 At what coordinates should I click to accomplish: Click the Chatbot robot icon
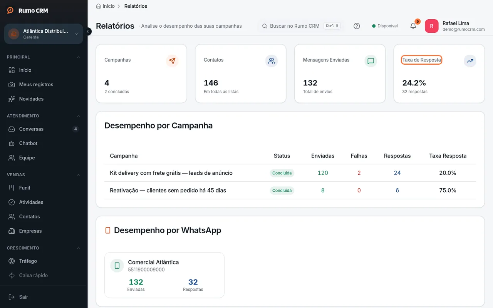click(x=12, y=143)
